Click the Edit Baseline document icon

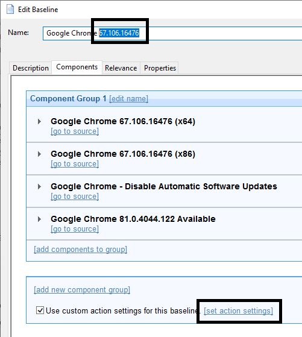[10, 10]
